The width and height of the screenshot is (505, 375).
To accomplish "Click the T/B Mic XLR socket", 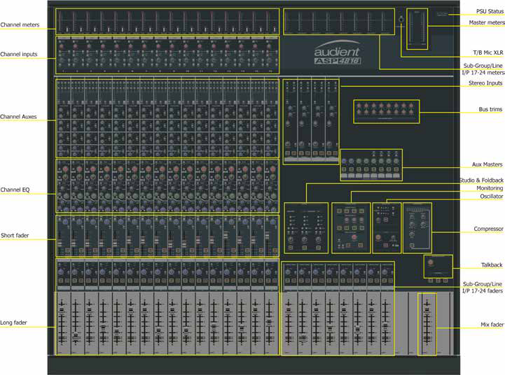I will coord(401,20).
